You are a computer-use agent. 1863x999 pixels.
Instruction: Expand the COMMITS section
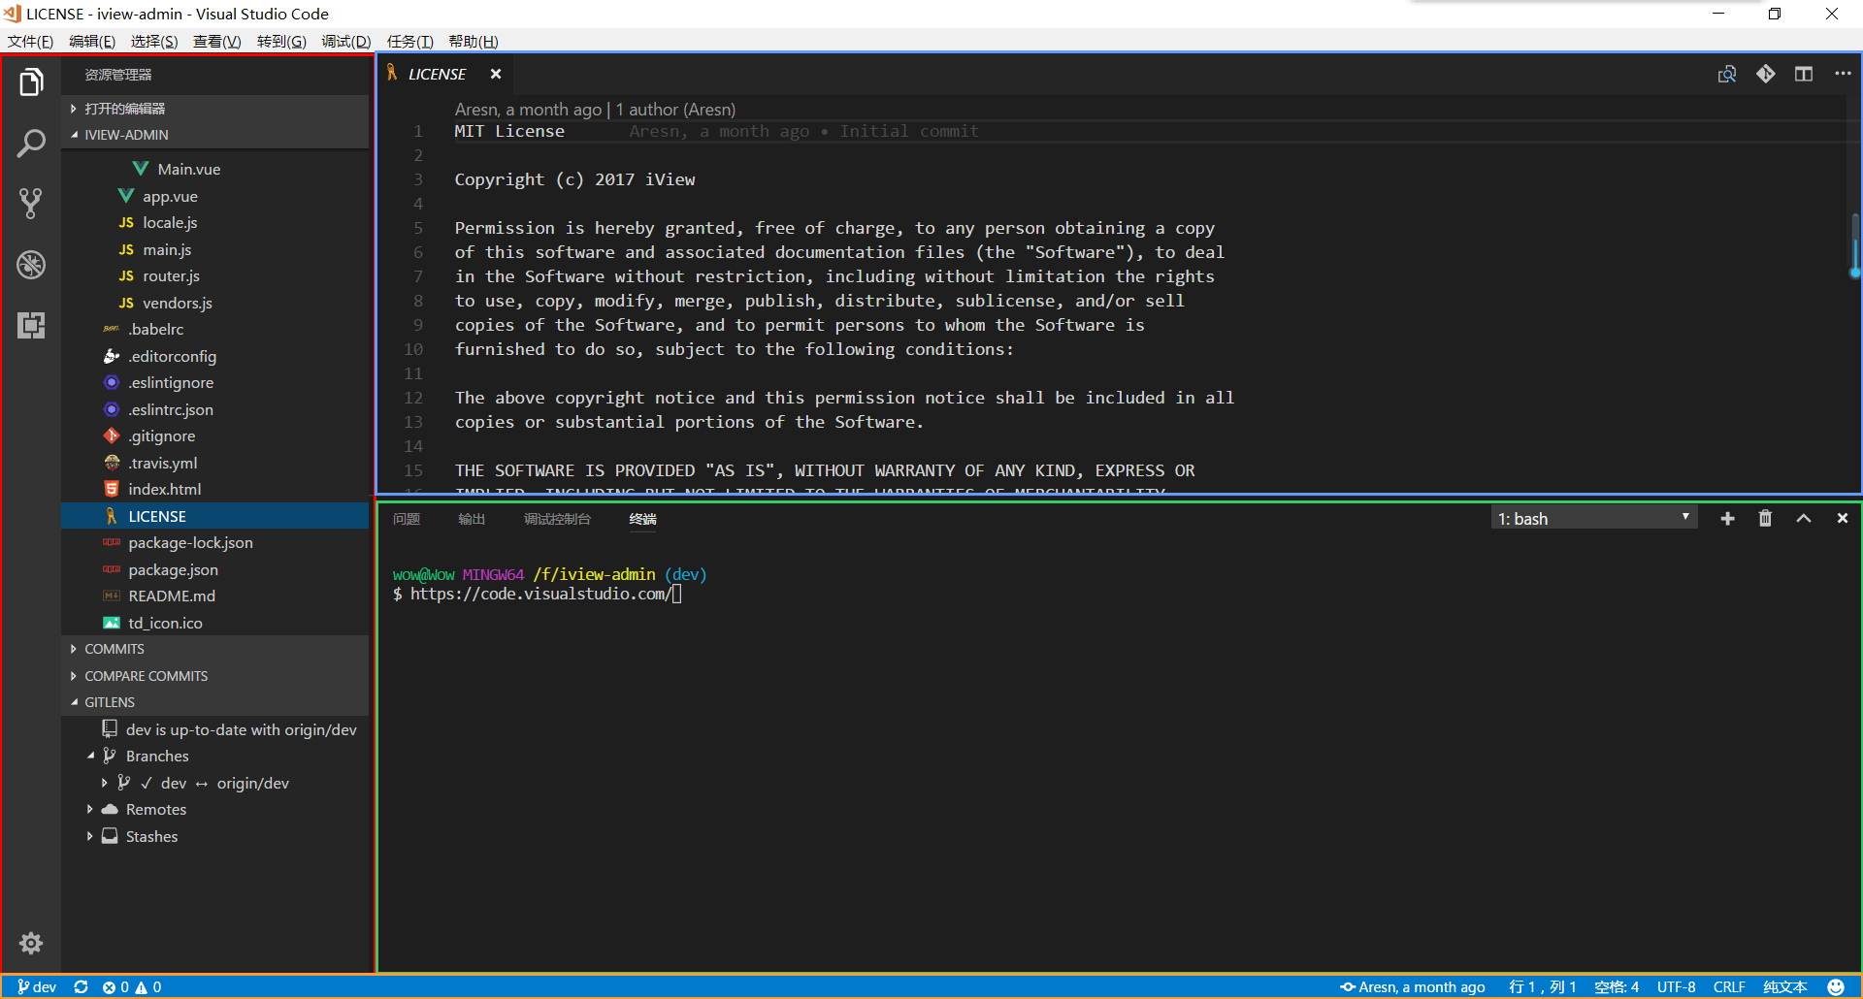point(215,649)
